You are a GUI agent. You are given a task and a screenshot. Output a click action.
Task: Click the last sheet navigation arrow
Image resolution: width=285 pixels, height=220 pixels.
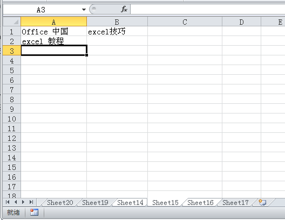[x=31, y=202]
